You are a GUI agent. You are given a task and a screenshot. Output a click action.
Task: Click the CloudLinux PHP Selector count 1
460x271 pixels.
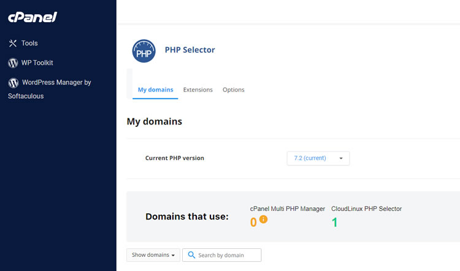tap(334, 223)
